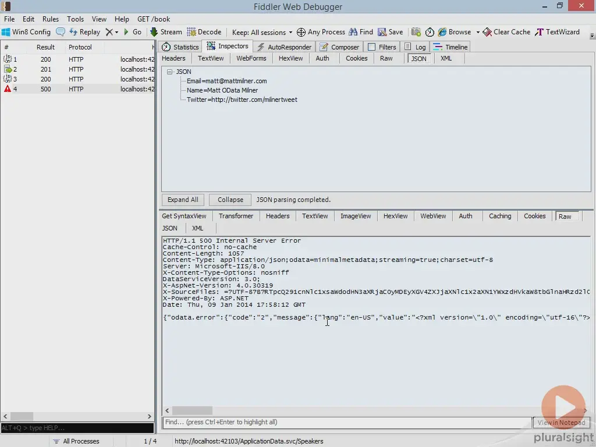Open the WebView response tab
The image size is (596, 447).
pos(433,216)
